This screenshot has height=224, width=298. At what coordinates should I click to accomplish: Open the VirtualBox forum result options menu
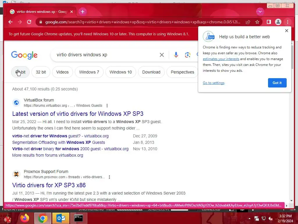tap(107, 106)
